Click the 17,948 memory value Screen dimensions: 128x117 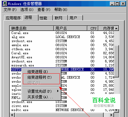coord(109,90)
